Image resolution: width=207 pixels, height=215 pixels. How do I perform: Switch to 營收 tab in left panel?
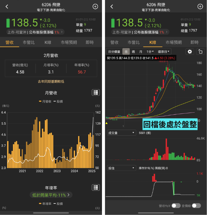[10, 42]
